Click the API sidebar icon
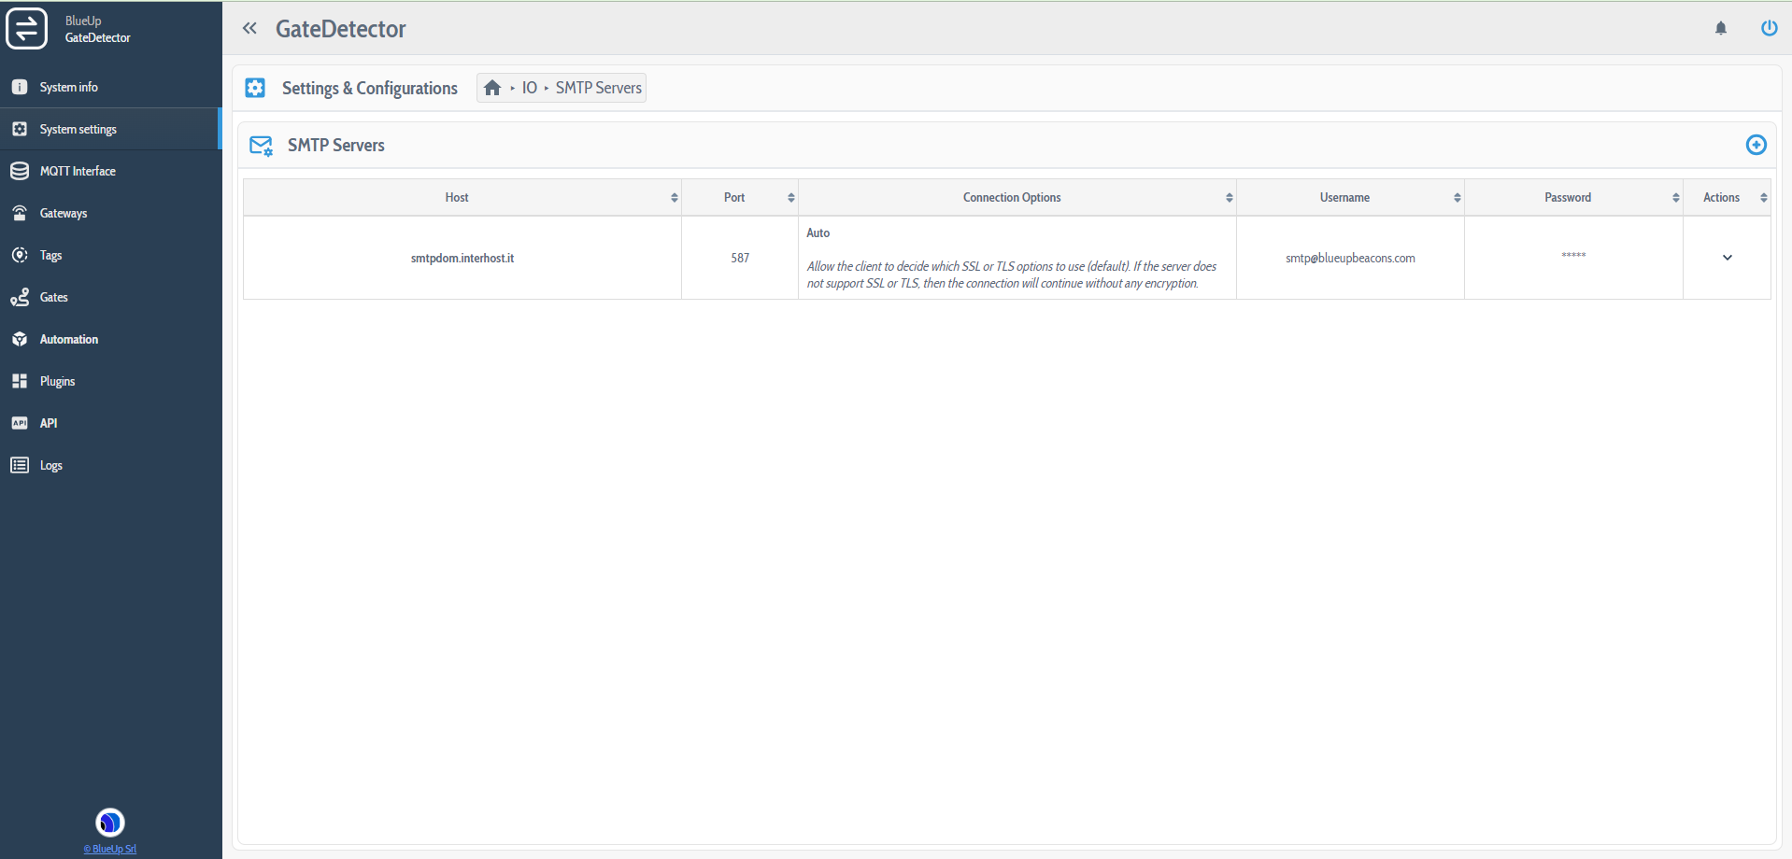This screenshot has height=859, width=1792. coord(20,423)
